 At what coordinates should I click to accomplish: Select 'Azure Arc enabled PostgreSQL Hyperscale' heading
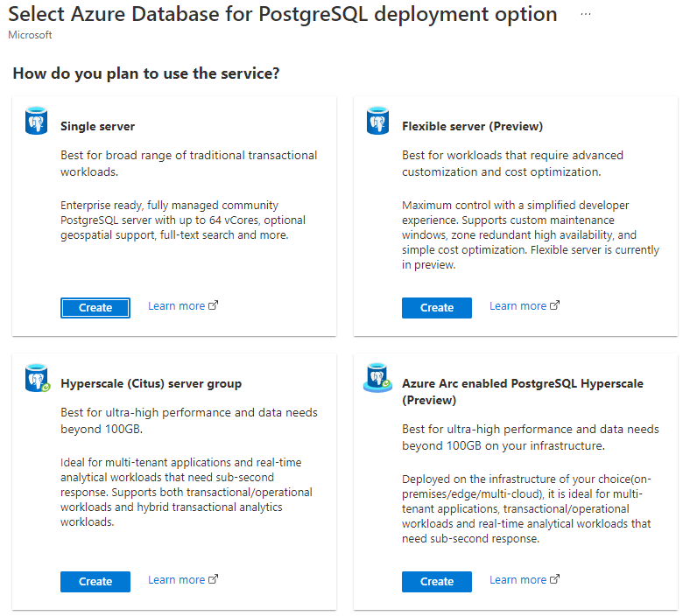[x=523, y=391]
